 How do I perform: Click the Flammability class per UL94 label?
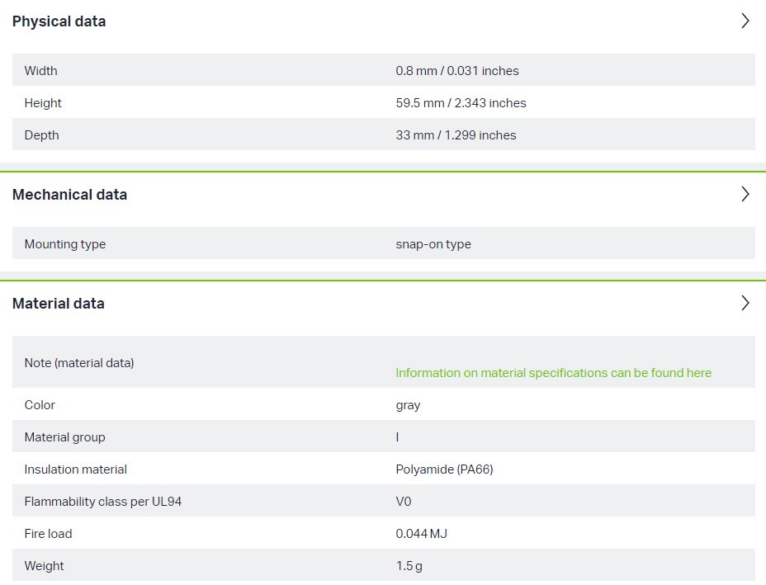click(x=103, y=502)
